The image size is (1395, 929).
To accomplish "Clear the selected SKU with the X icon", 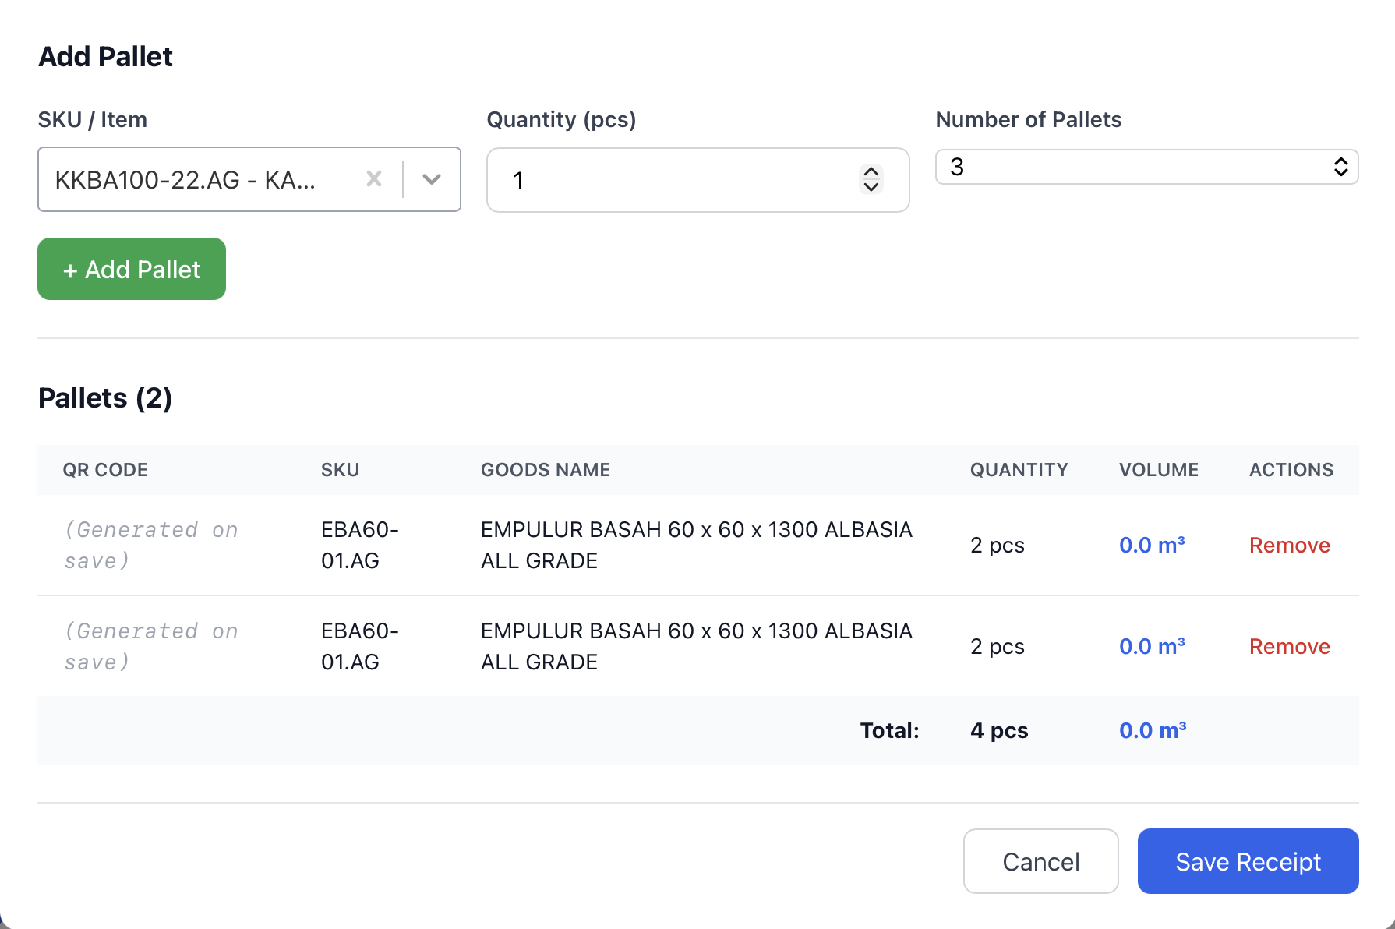I will [374, 179].
